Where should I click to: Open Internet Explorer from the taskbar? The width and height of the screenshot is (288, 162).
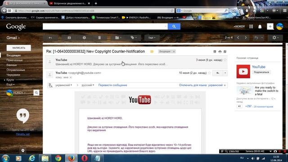click(32, 158)
